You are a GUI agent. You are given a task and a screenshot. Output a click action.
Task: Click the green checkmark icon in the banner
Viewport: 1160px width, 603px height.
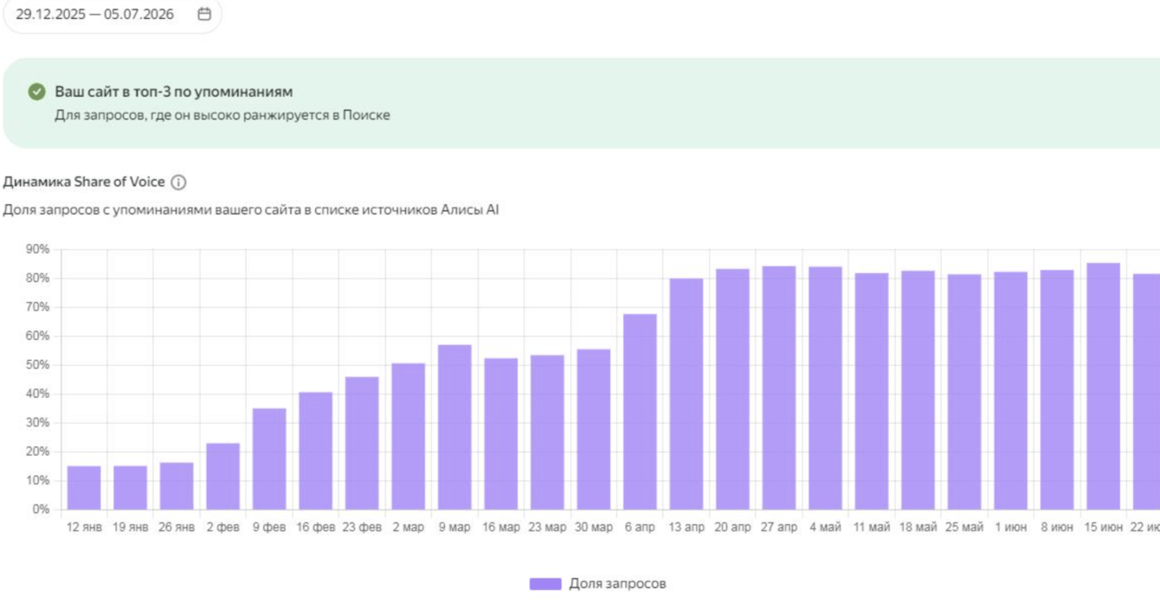click(x=36, y=92)
